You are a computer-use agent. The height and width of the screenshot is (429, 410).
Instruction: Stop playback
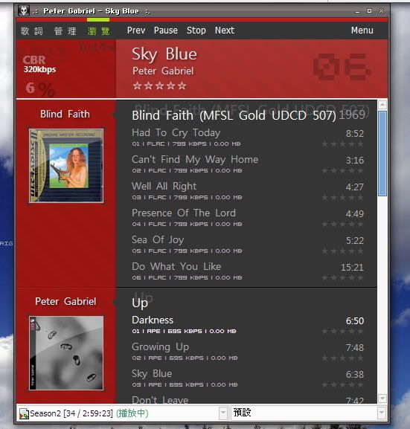196,30
